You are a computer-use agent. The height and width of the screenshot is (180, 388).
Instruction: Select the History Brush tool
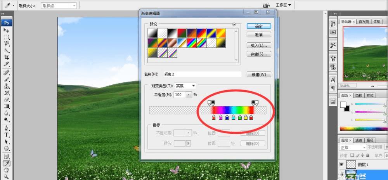[7, 93]
